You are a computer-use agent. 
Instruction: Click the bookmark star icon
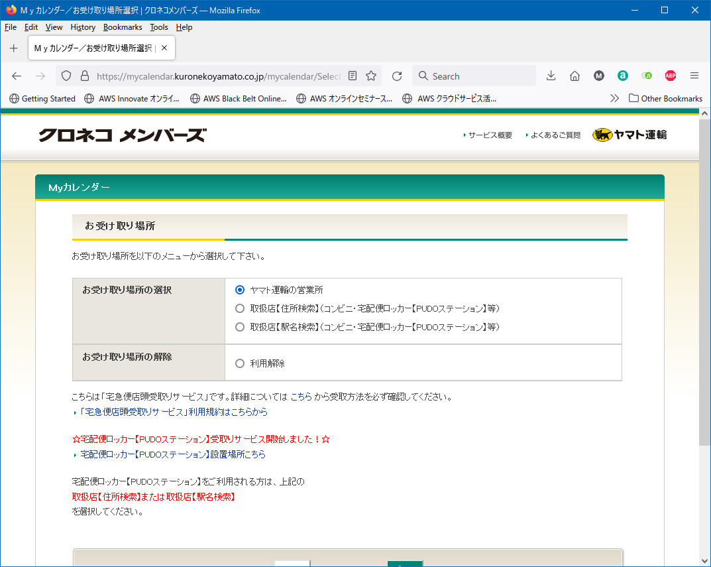(x=371, y=76)
